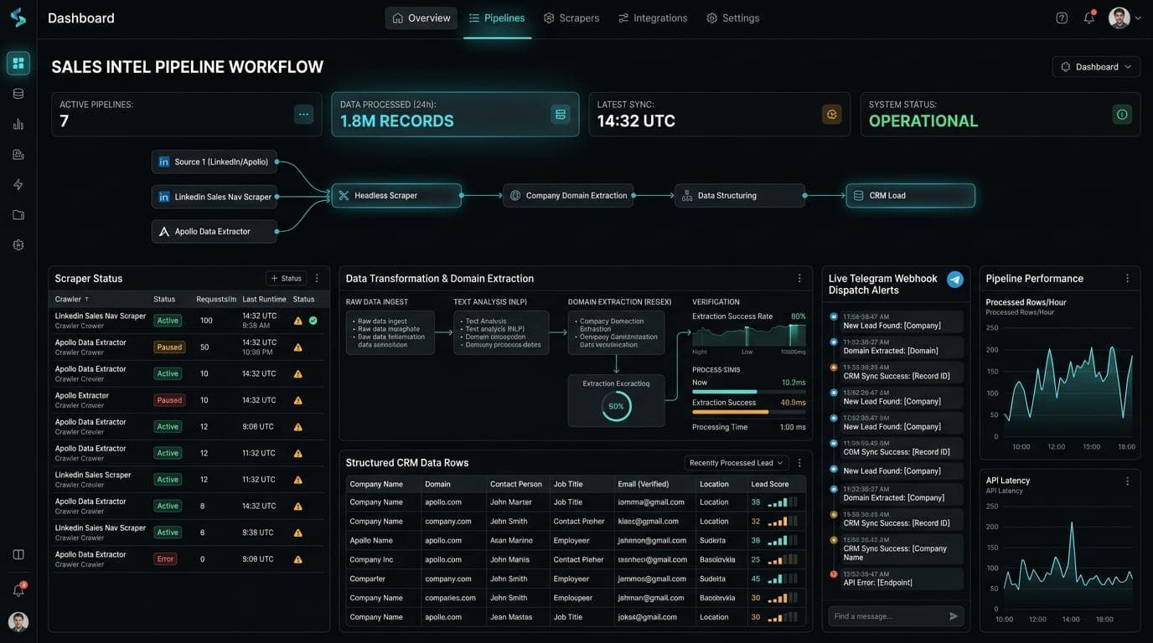Screen dimensions: 1153x643
Task: Select the CRM Load pipeline node
Action: [911, 196]
